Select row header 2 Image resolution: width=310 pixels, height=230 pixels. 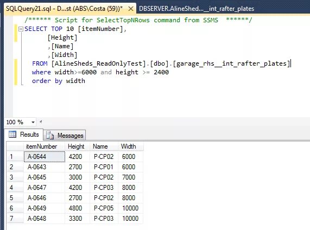pos(15,167)
